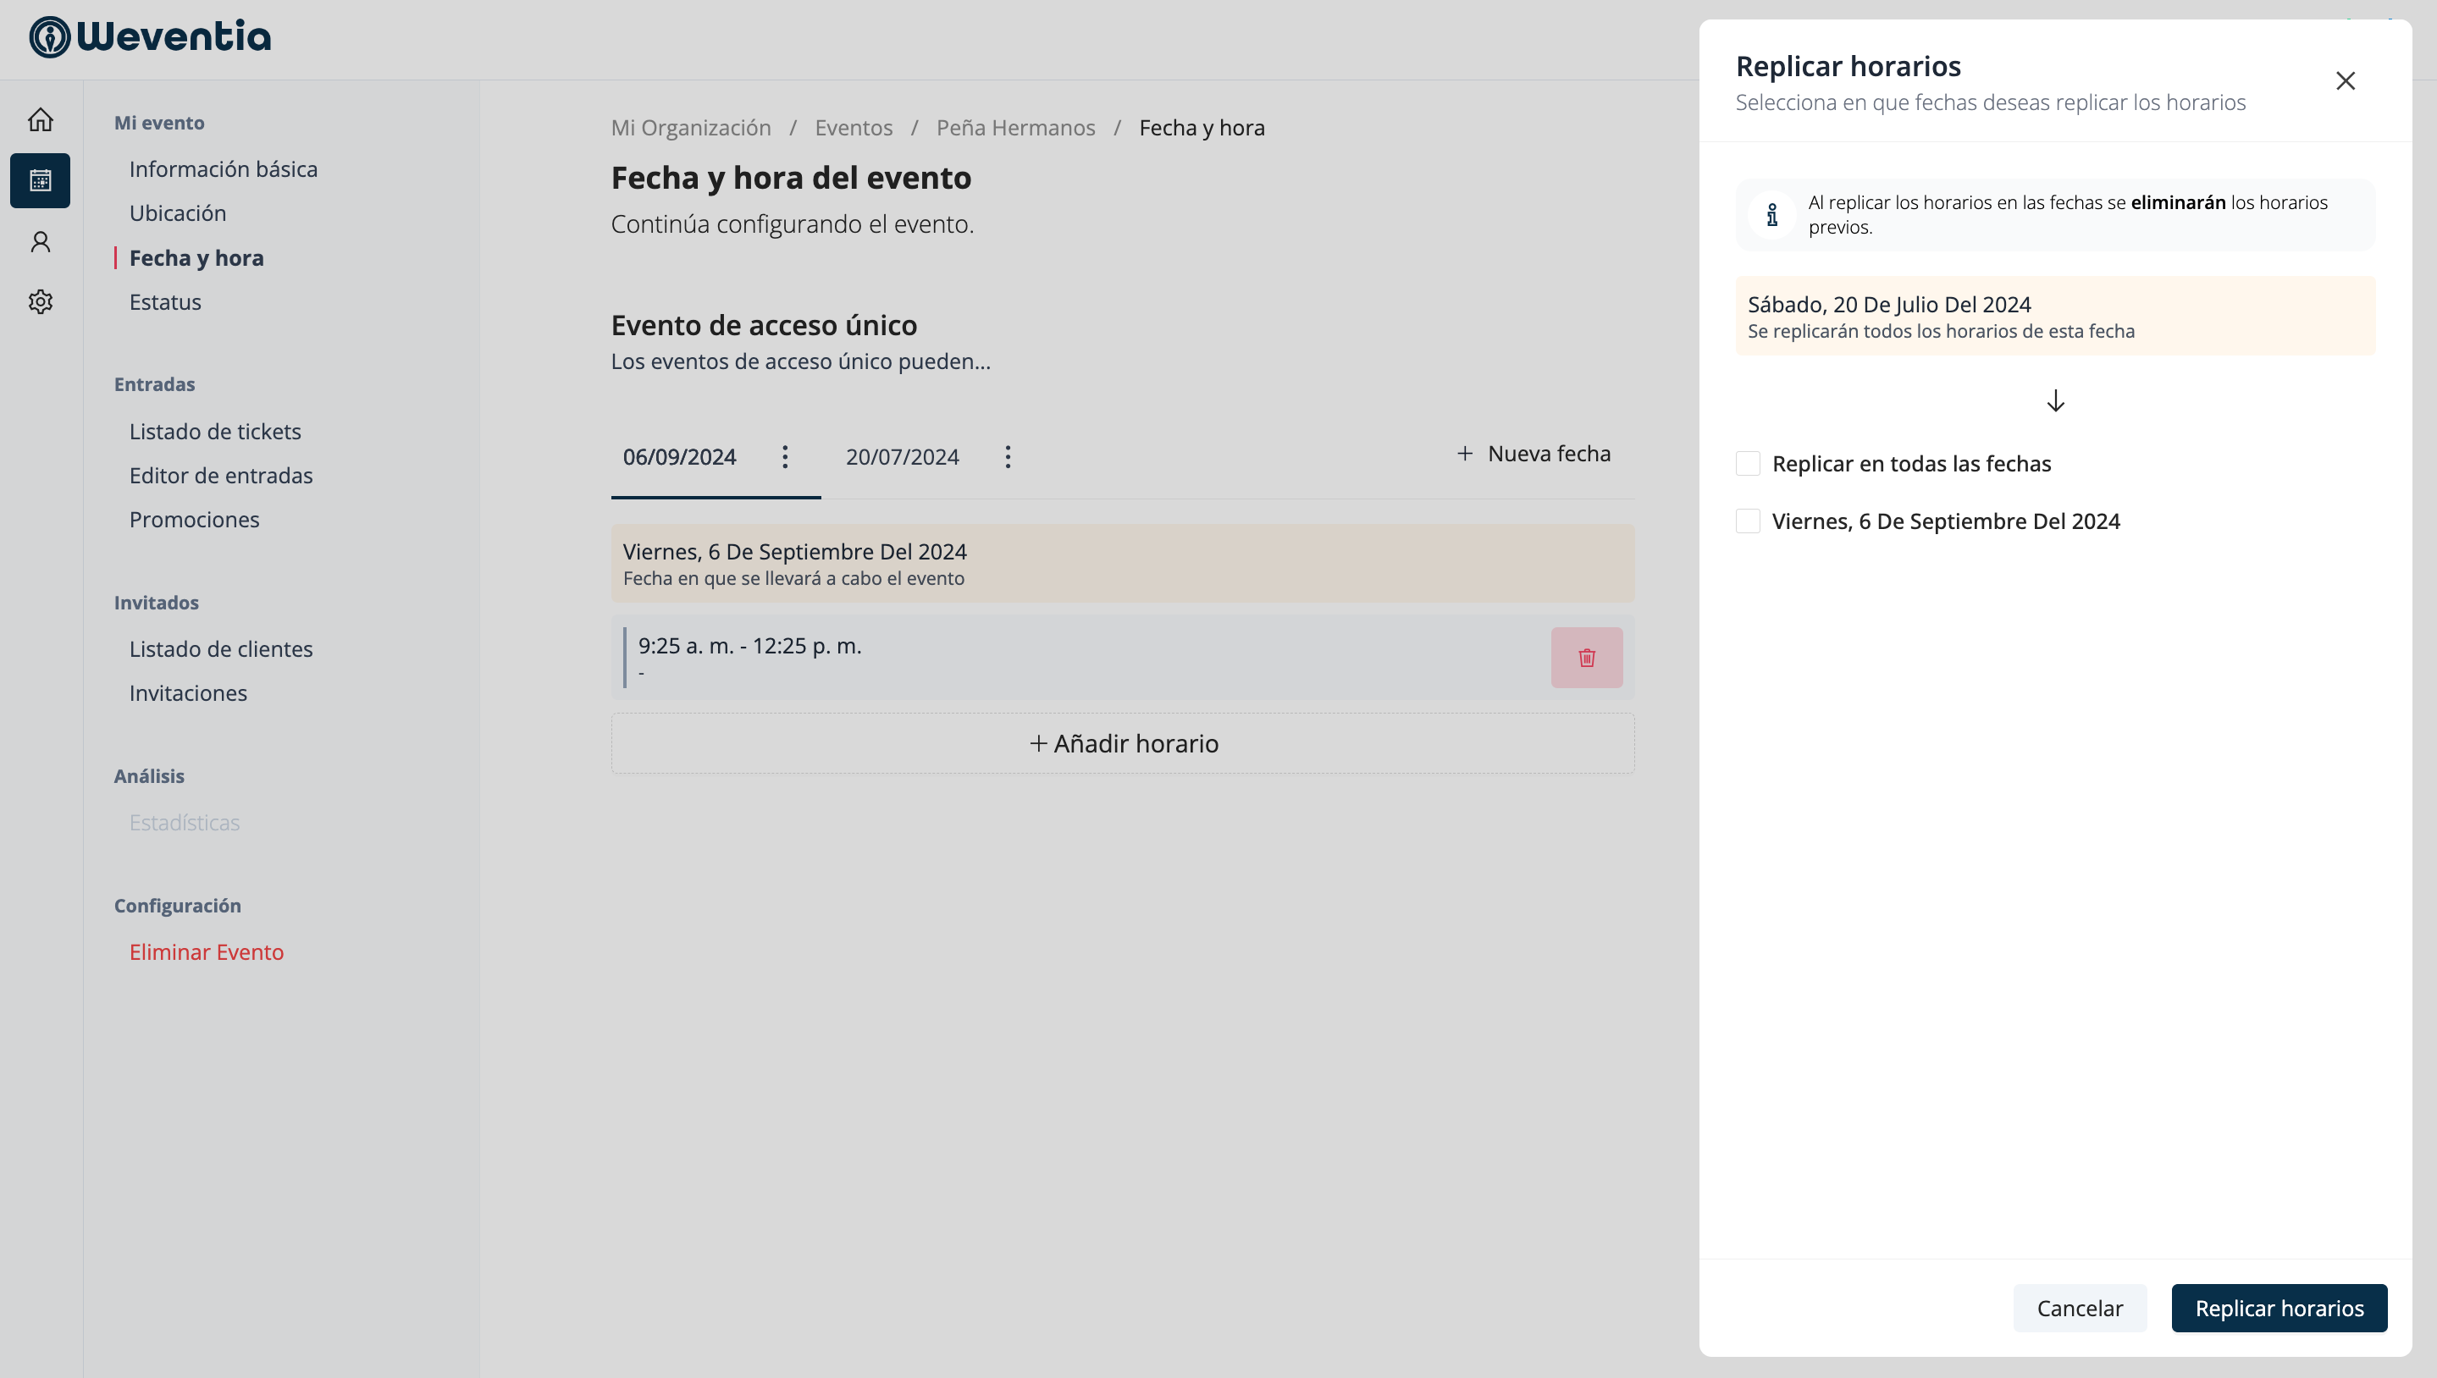The height and width of the screenshot is (1378, 2437).
Task: Open options menu for 20/07/2024 date
Action: [1008, 457]
